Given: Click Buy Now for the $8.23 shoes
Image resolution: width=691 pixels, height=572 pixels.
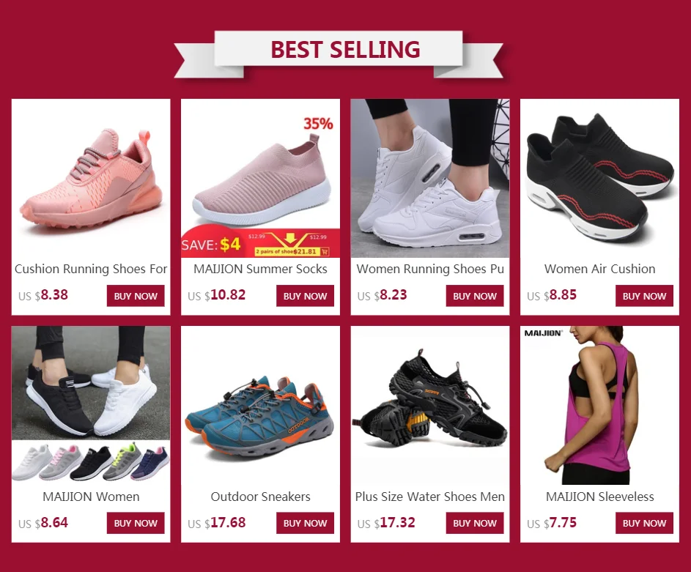Looking at the screenshot, I should pos(475,296).
